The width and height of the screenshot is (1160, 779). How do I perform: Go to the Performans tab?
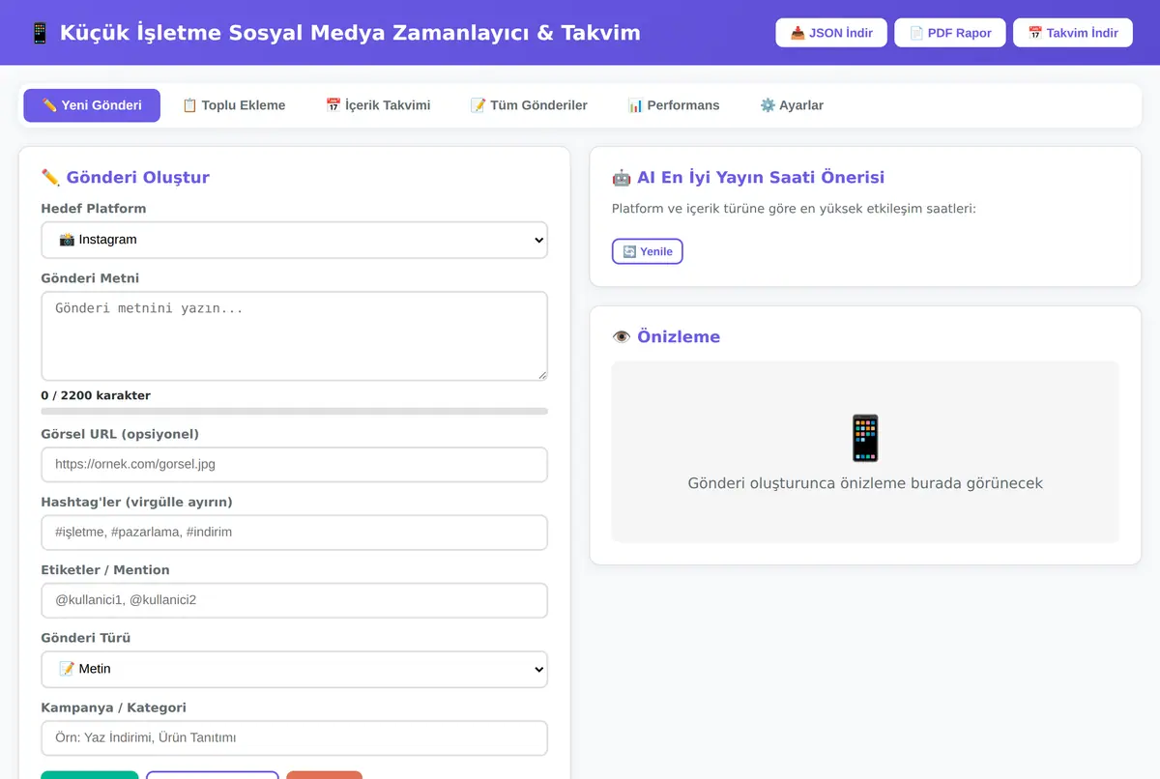point(674,105)
